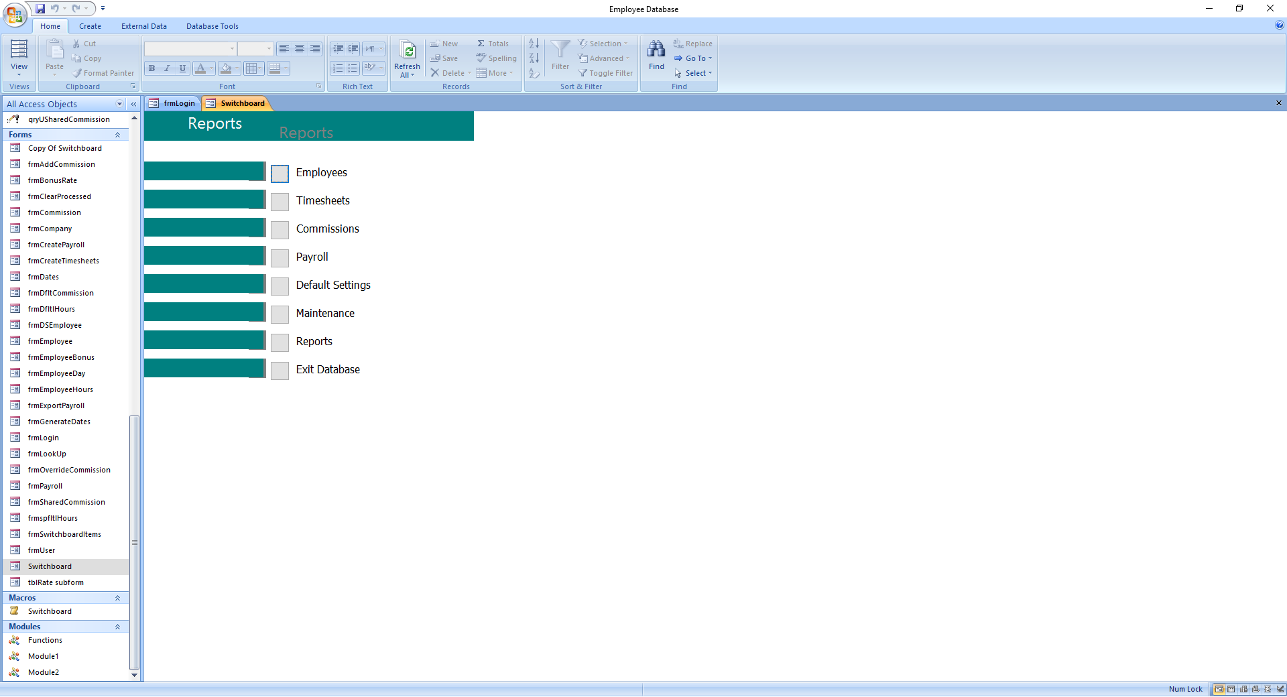Click the navigation pane scroll down arrow
1287x697 pixels.
coord(134,675)
